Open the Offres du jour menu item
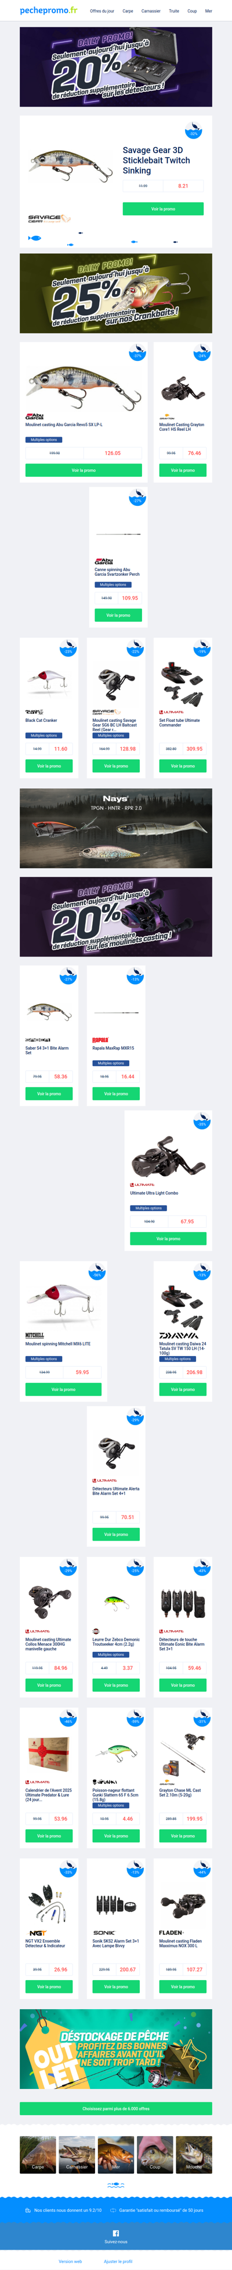 [x=102, y=12]
